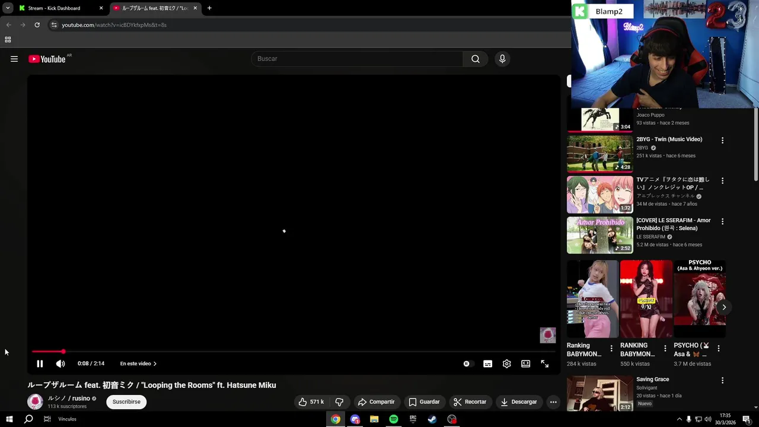Open options for PSYCHO short
The width and height of the screenshot is (759, 427).
(x=718, y=349)
